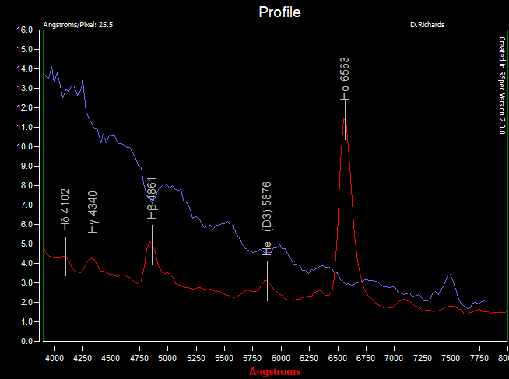
Task: Click the 6500 x-axis tick label
Action: pyautogui.click(x=338, y=358)
